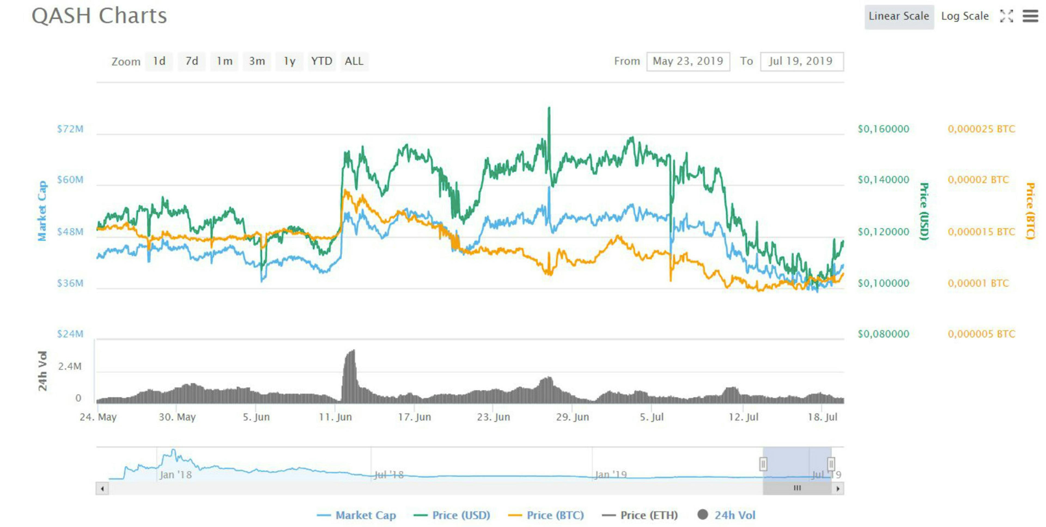This screenshot has width=1046, height=527.
Task: Set zoom to 1d
Action: pos(159,61)
